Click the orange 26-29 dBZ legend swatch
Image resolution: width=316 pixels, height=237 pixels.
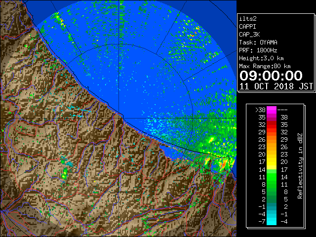click(x=272, y=140)
